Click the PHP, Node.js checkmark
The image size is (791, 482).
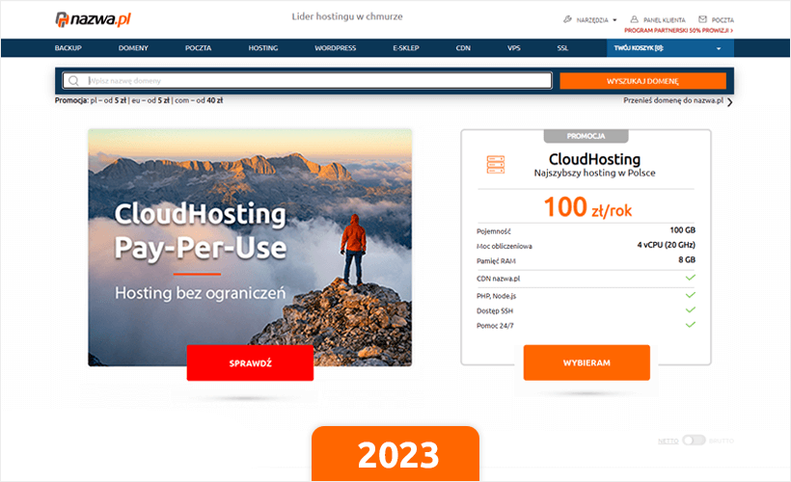[x=691, y=295]
